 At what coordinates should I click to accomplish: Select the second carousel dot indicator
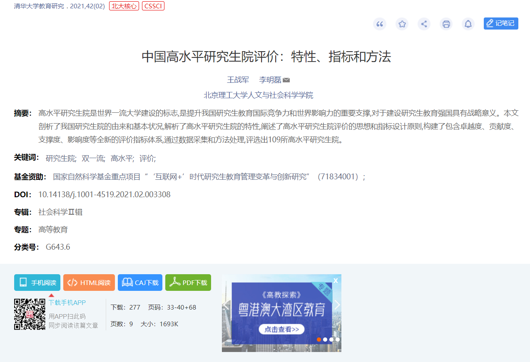point(325,340)
